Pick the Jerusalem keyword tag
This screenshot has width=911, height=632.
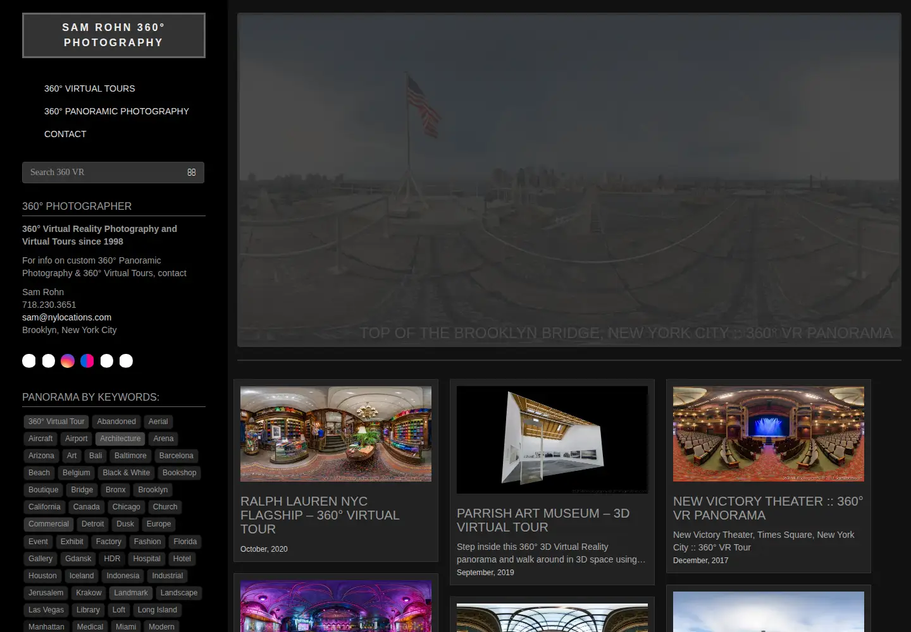click(46, 593)
